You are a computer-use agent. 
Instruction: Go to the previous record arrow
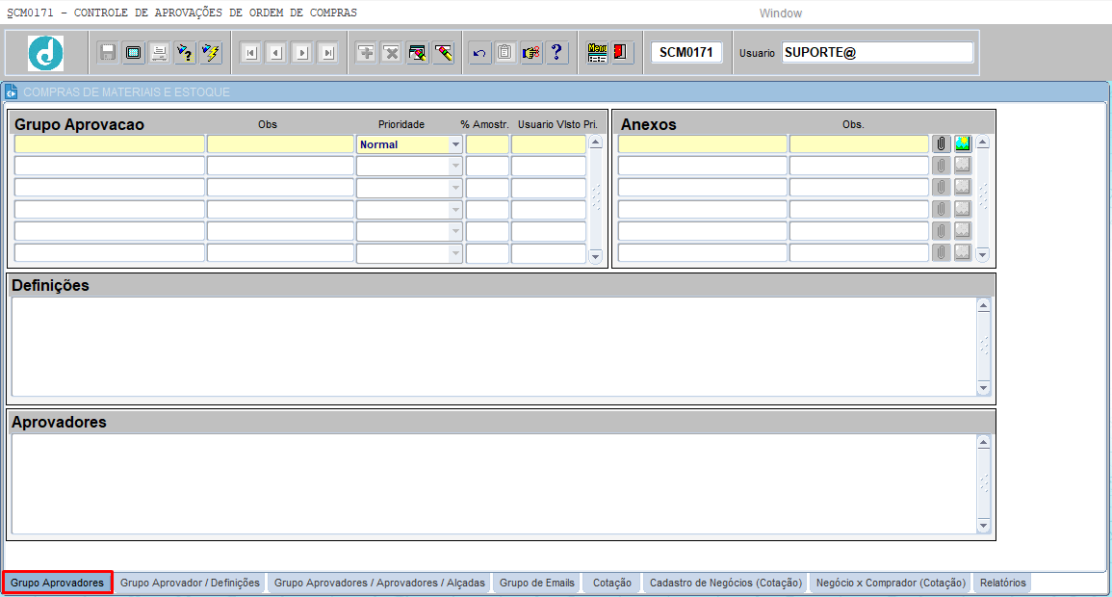pyautogui.click(x=276, y=52)
